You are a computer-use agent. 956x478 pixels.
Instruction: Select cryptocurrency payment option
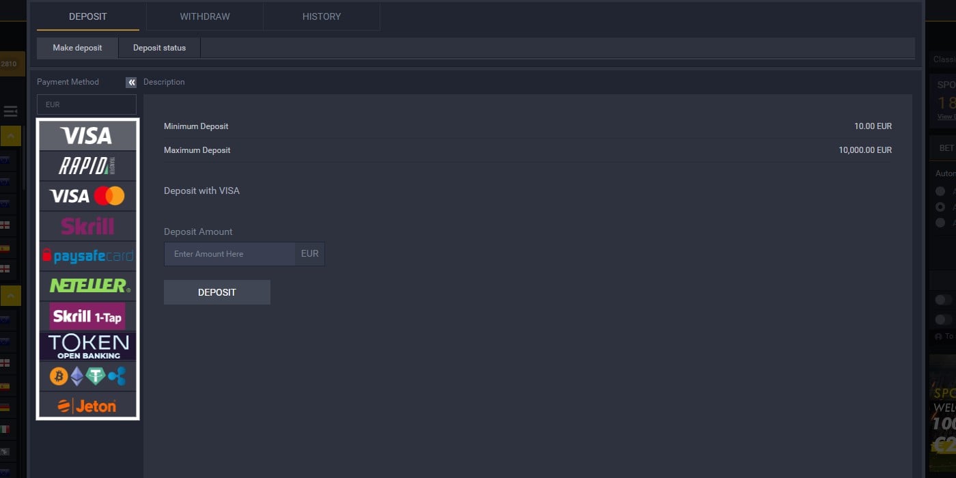[x=87, y=376]
